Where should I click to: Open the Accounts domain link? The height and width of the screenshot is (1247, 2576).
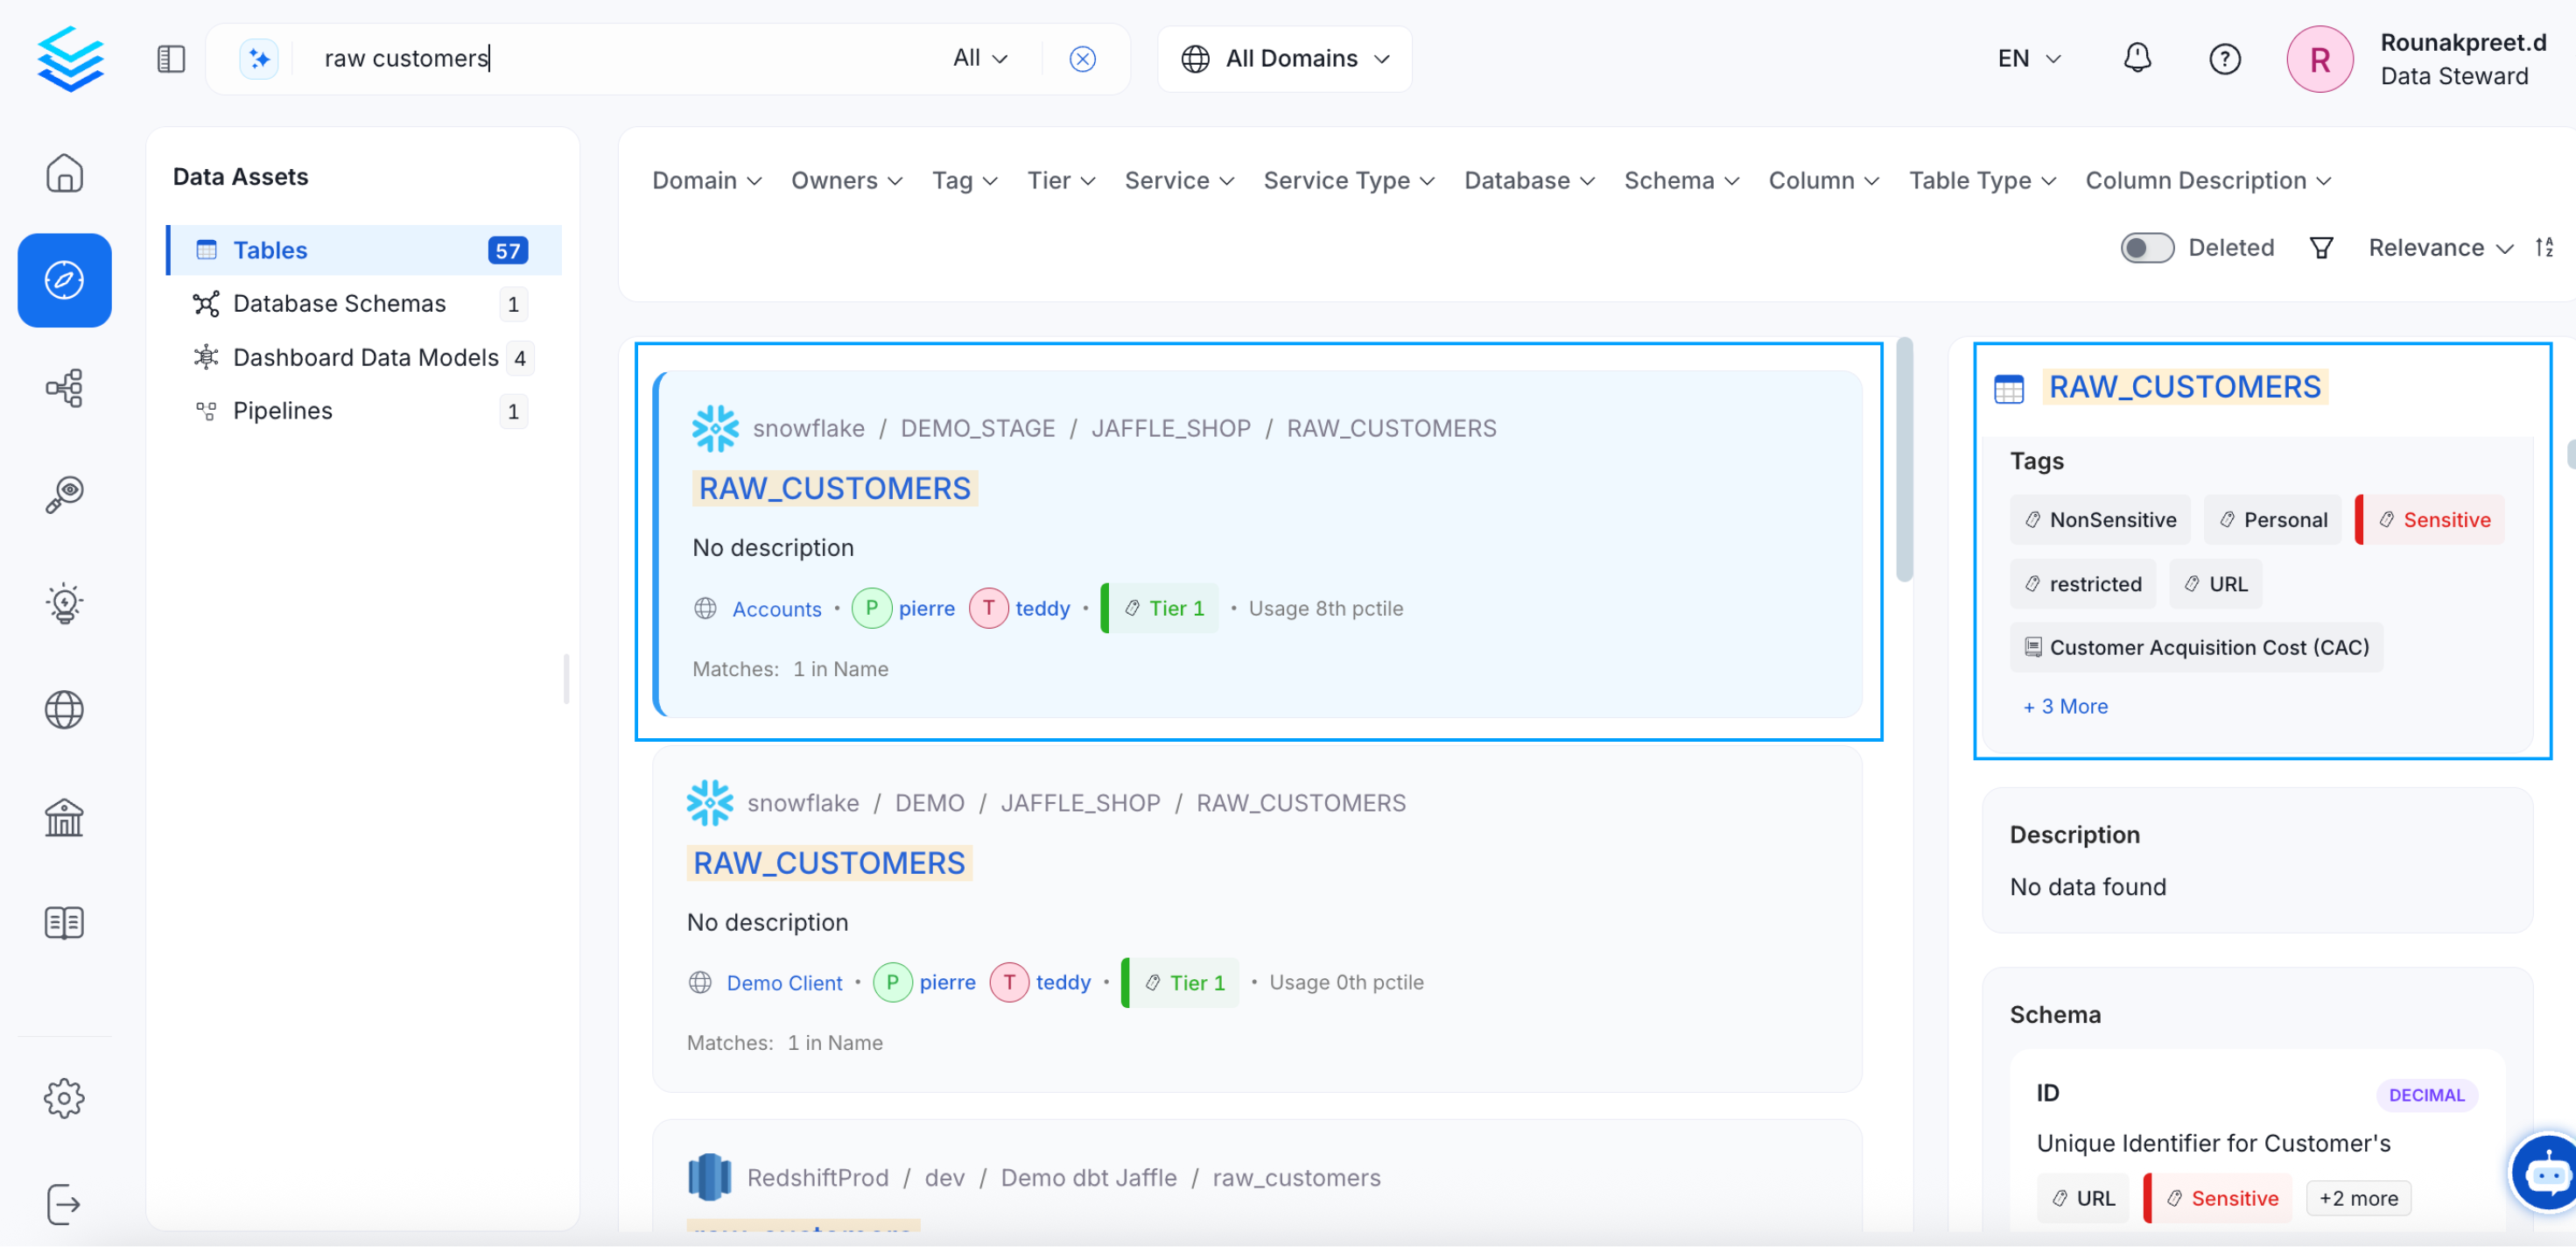tap(776, 609)
